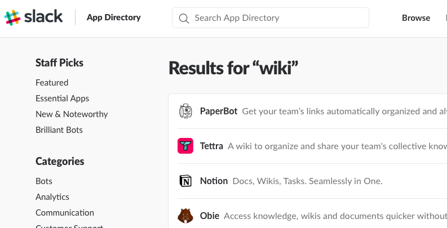The height and width of the screenshot is (228, 447).
Task: Open the Notion result title
Action: point(214,181)
